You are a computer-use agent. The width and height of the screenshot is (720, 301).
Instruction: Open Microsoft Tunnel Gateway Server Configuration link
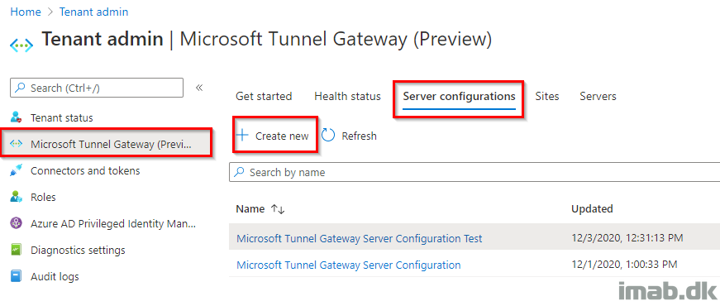click(x=349, y=265)
